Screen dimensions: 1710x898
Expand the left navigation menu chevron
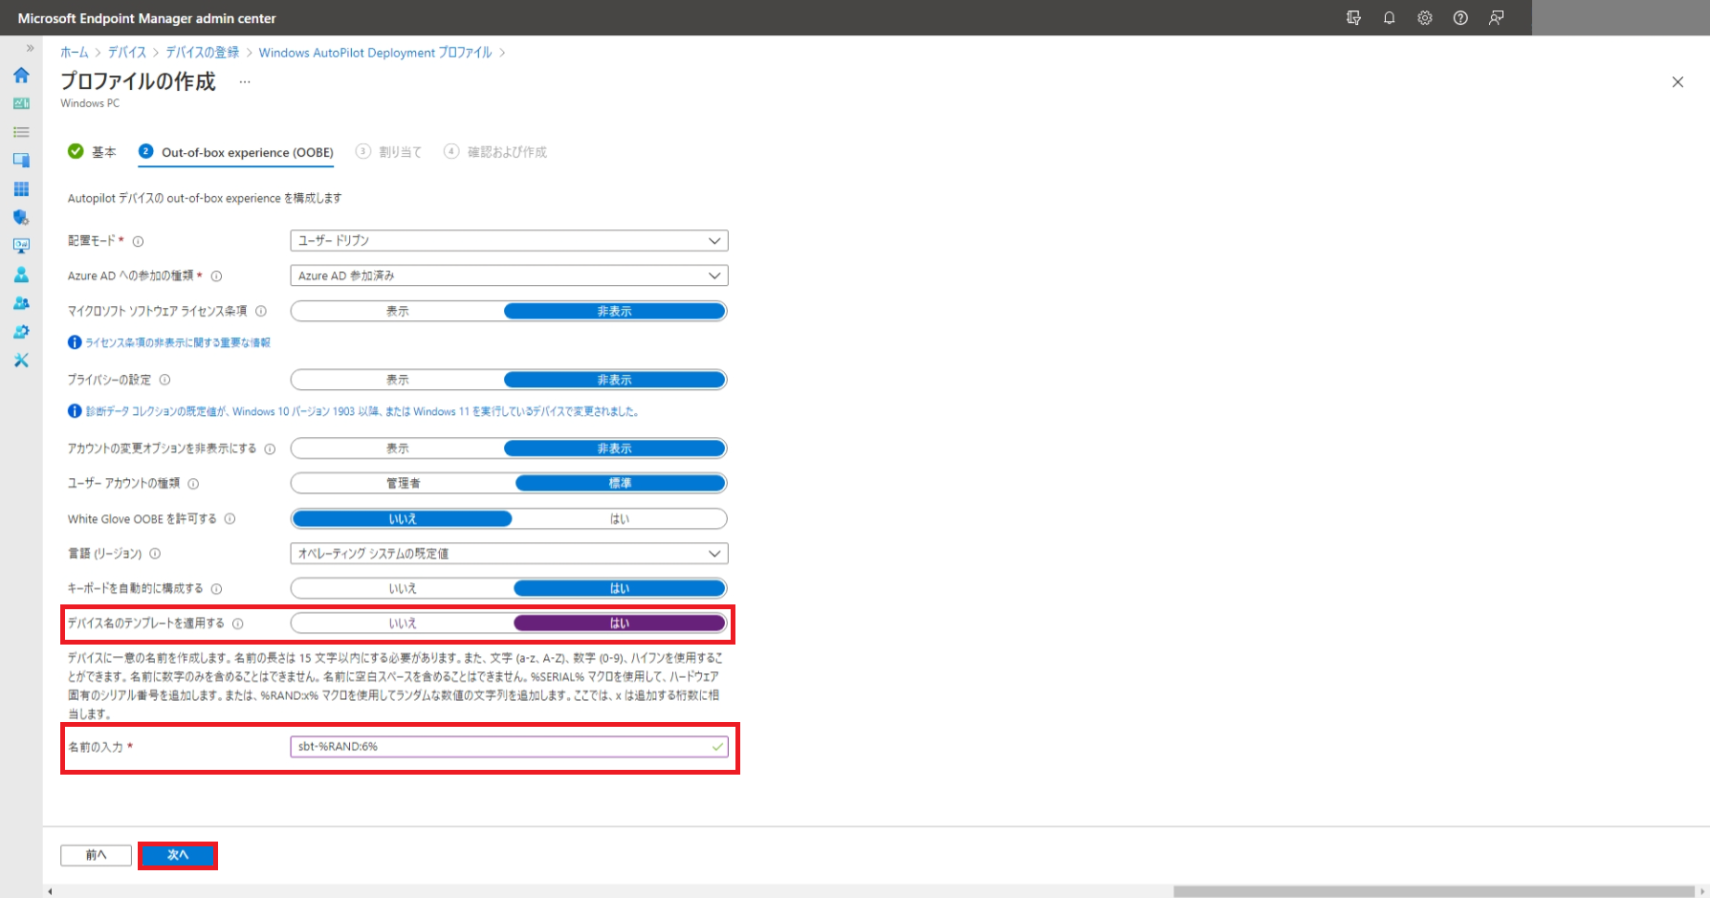pyautogui.click(x=31, y=48)
